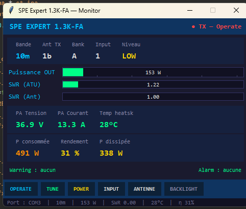This screenshot has height=209, width=246.
Task: Maximize the SPE Expert Monitor window
Action: (x=213, y=10)
